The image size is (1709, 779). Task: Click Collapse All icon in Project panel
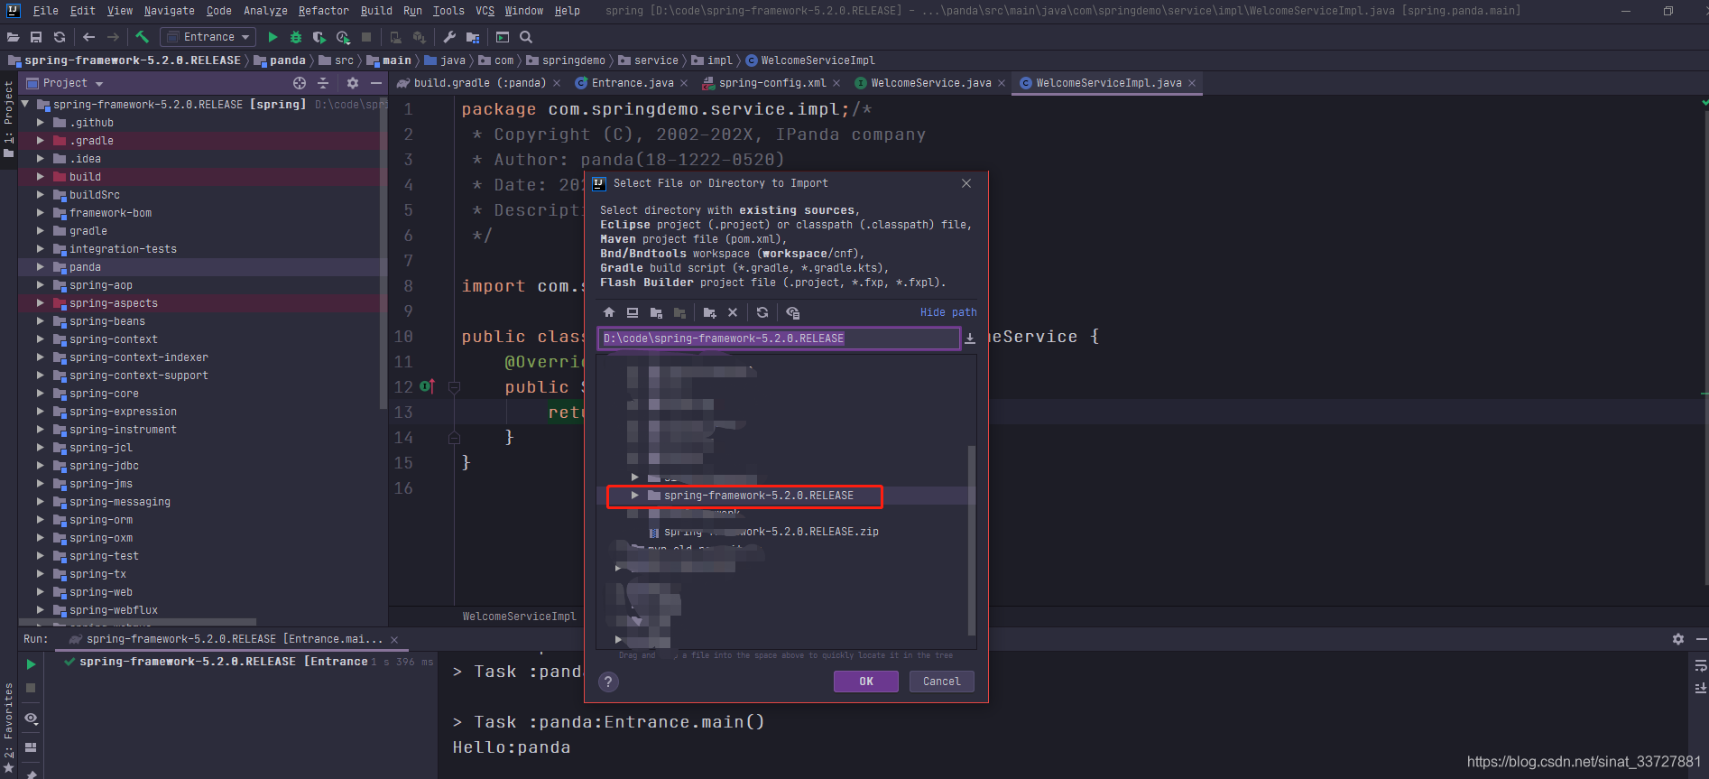(323, 83)
